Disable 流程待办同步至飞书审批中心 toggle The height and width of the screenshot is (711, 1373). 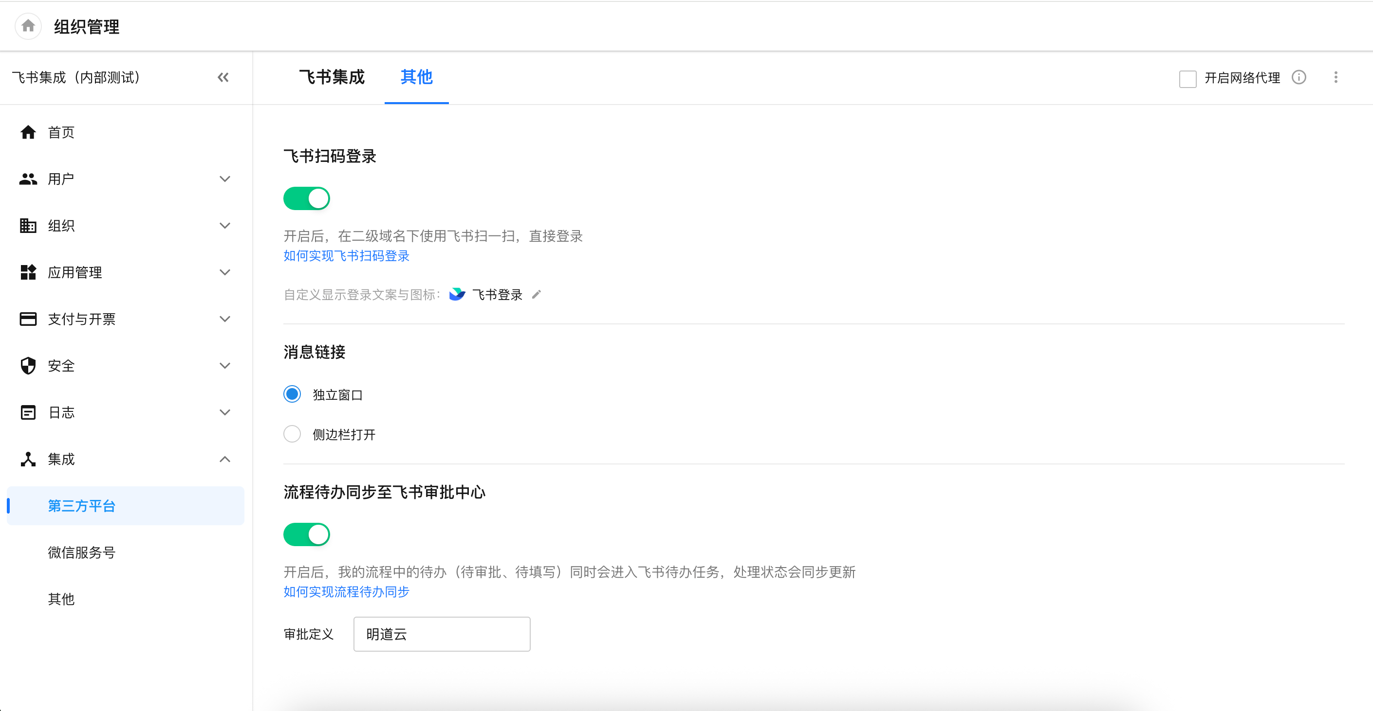(306, 534)
